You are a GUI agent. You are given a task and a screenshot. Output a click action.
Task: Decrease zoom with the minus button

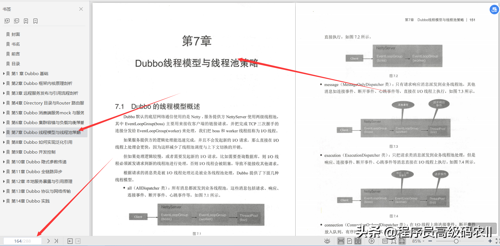pos(430,241)
